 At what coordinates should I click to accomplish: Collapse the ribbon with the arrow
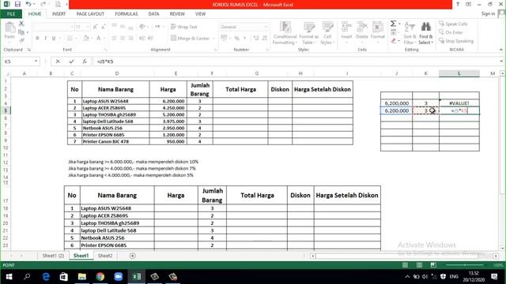tap(500, 50)
